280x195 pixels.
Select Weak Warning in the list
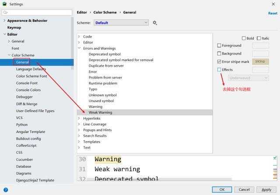100,113
